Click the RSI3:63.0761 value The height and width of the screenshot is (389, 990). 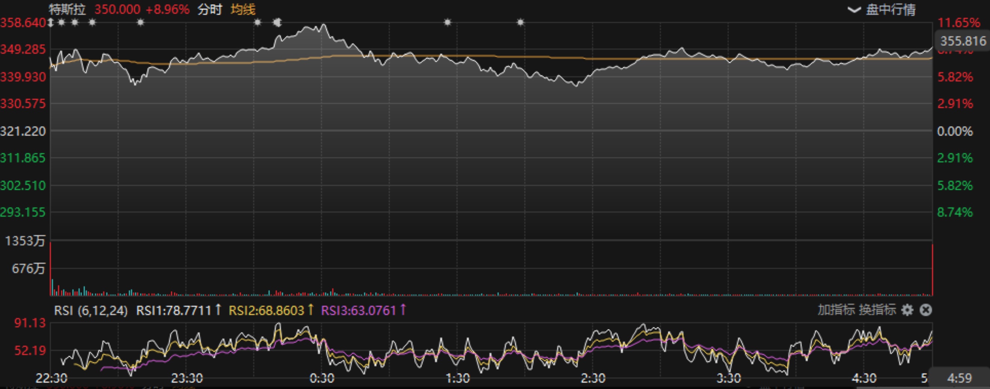click(x=359, y=310)
